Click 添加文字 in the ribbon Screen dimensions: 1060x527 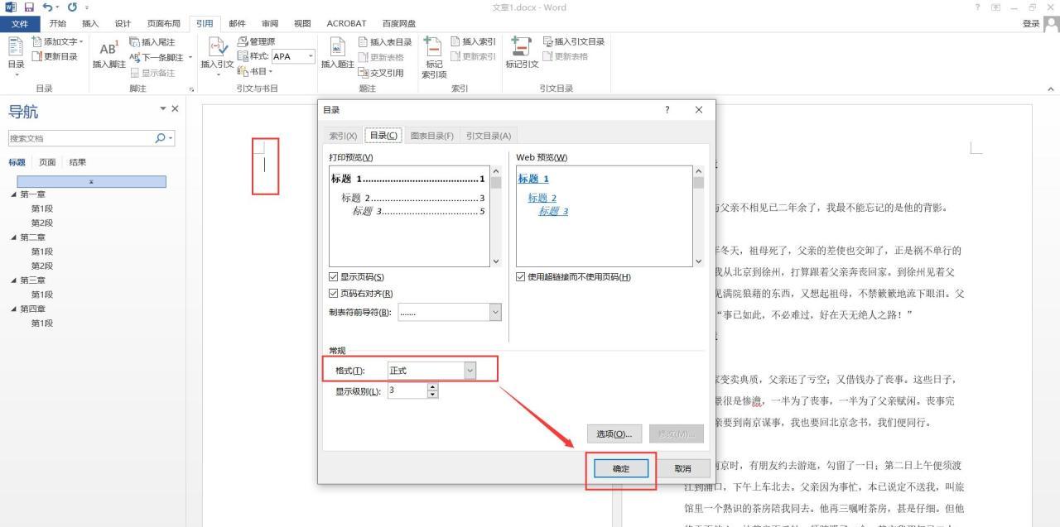tap(57, 41)
